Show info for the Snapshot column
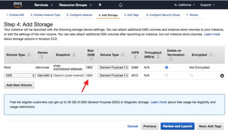The image size is (228, 134). pos(74,55)
